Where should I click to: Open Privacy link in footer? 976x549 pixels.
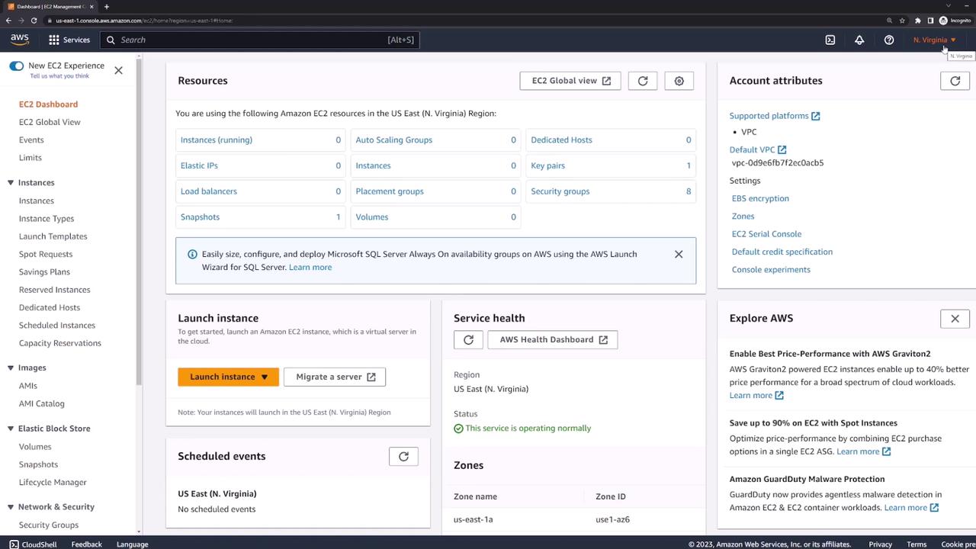tap(880, 544)
